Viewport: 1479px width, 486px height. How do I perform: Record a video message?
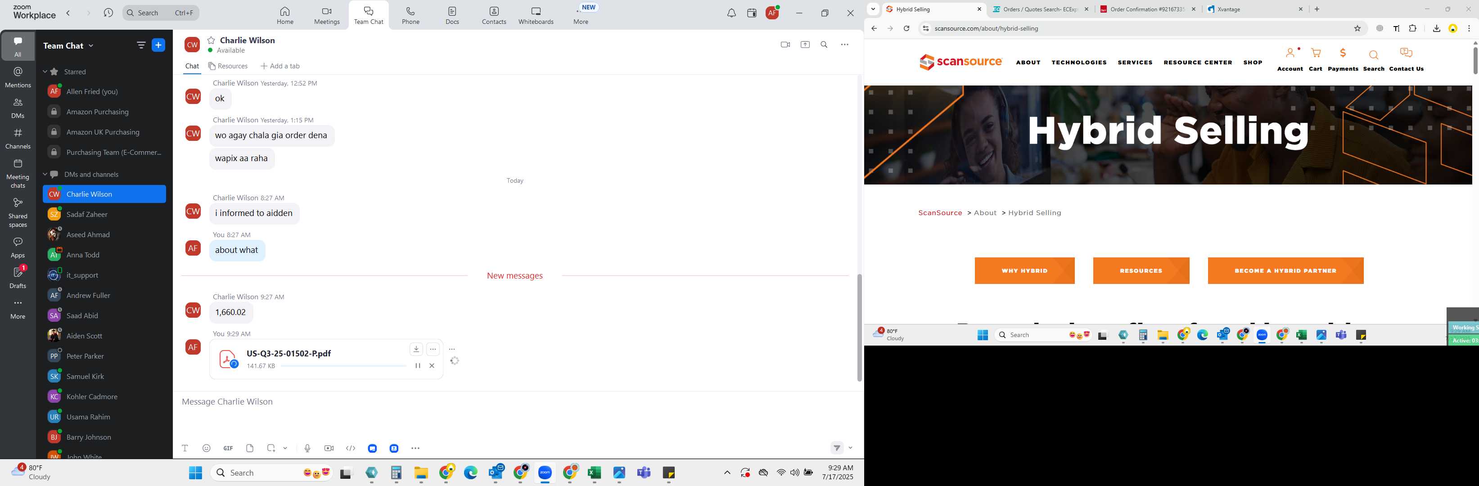[x=329, y=448]
